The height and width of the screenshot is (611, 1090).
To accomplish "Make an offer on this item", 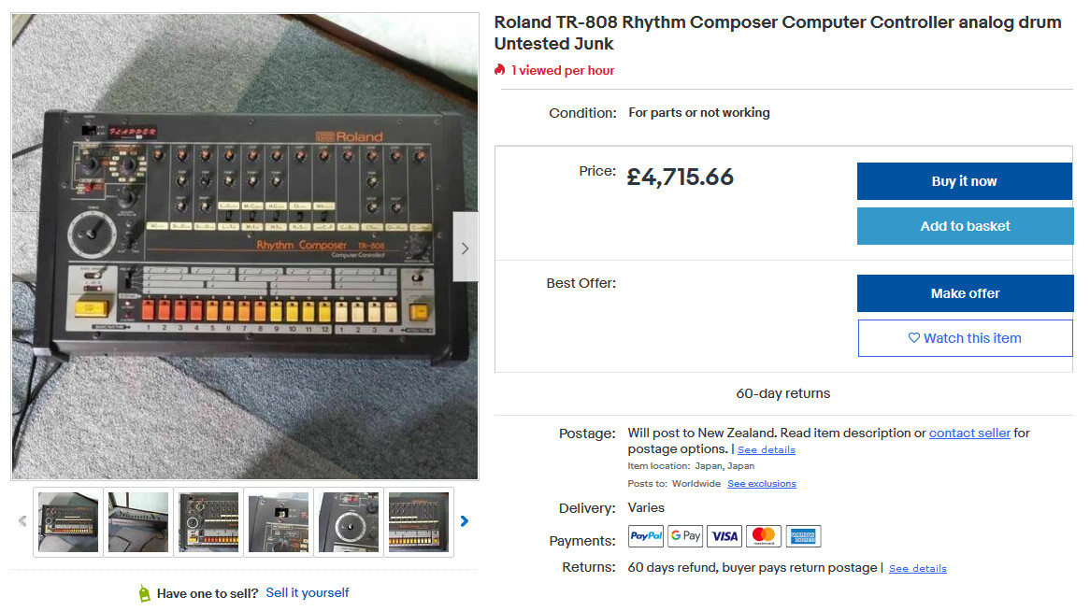I will click(x=965, y=293).
